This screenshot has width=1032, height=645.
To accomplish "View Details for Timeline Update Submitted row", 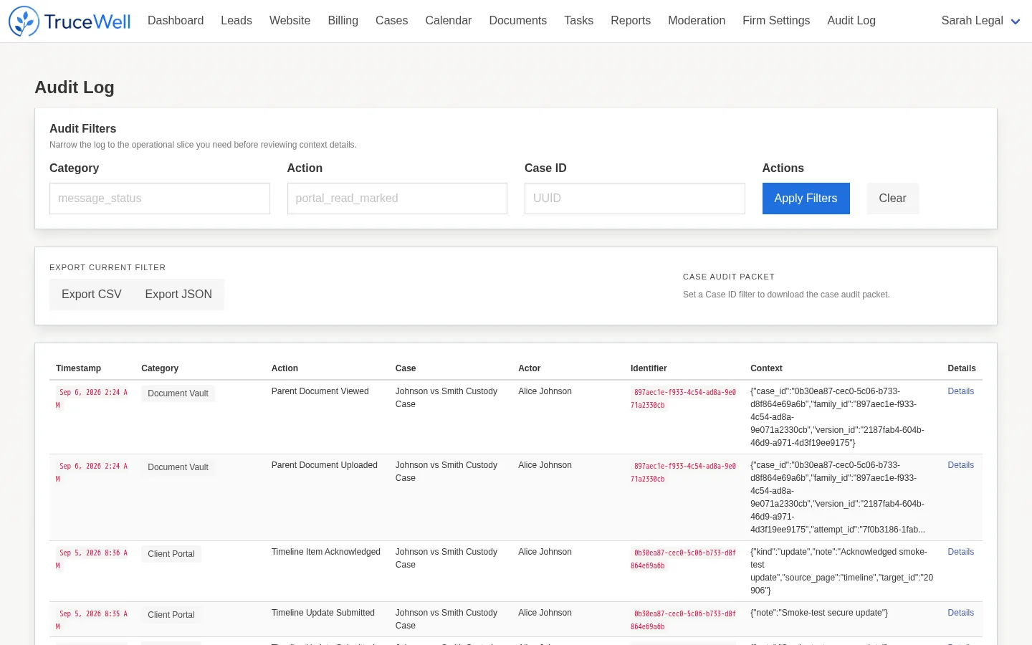I will click(x=961, y=613).
